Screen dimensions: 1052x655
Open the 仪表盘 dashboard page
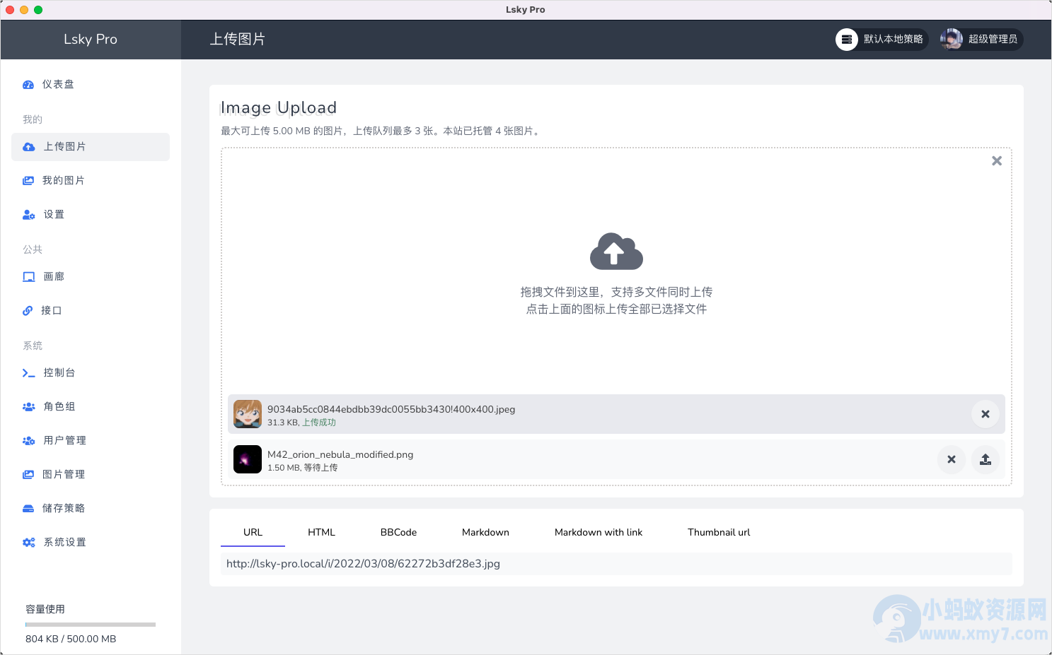91,85
